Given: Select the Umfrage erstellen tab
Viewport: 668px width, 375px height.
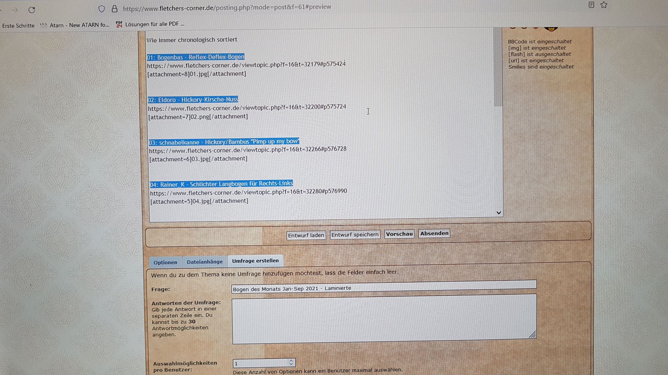Looking at the screenshot, I should pos(255,261).
